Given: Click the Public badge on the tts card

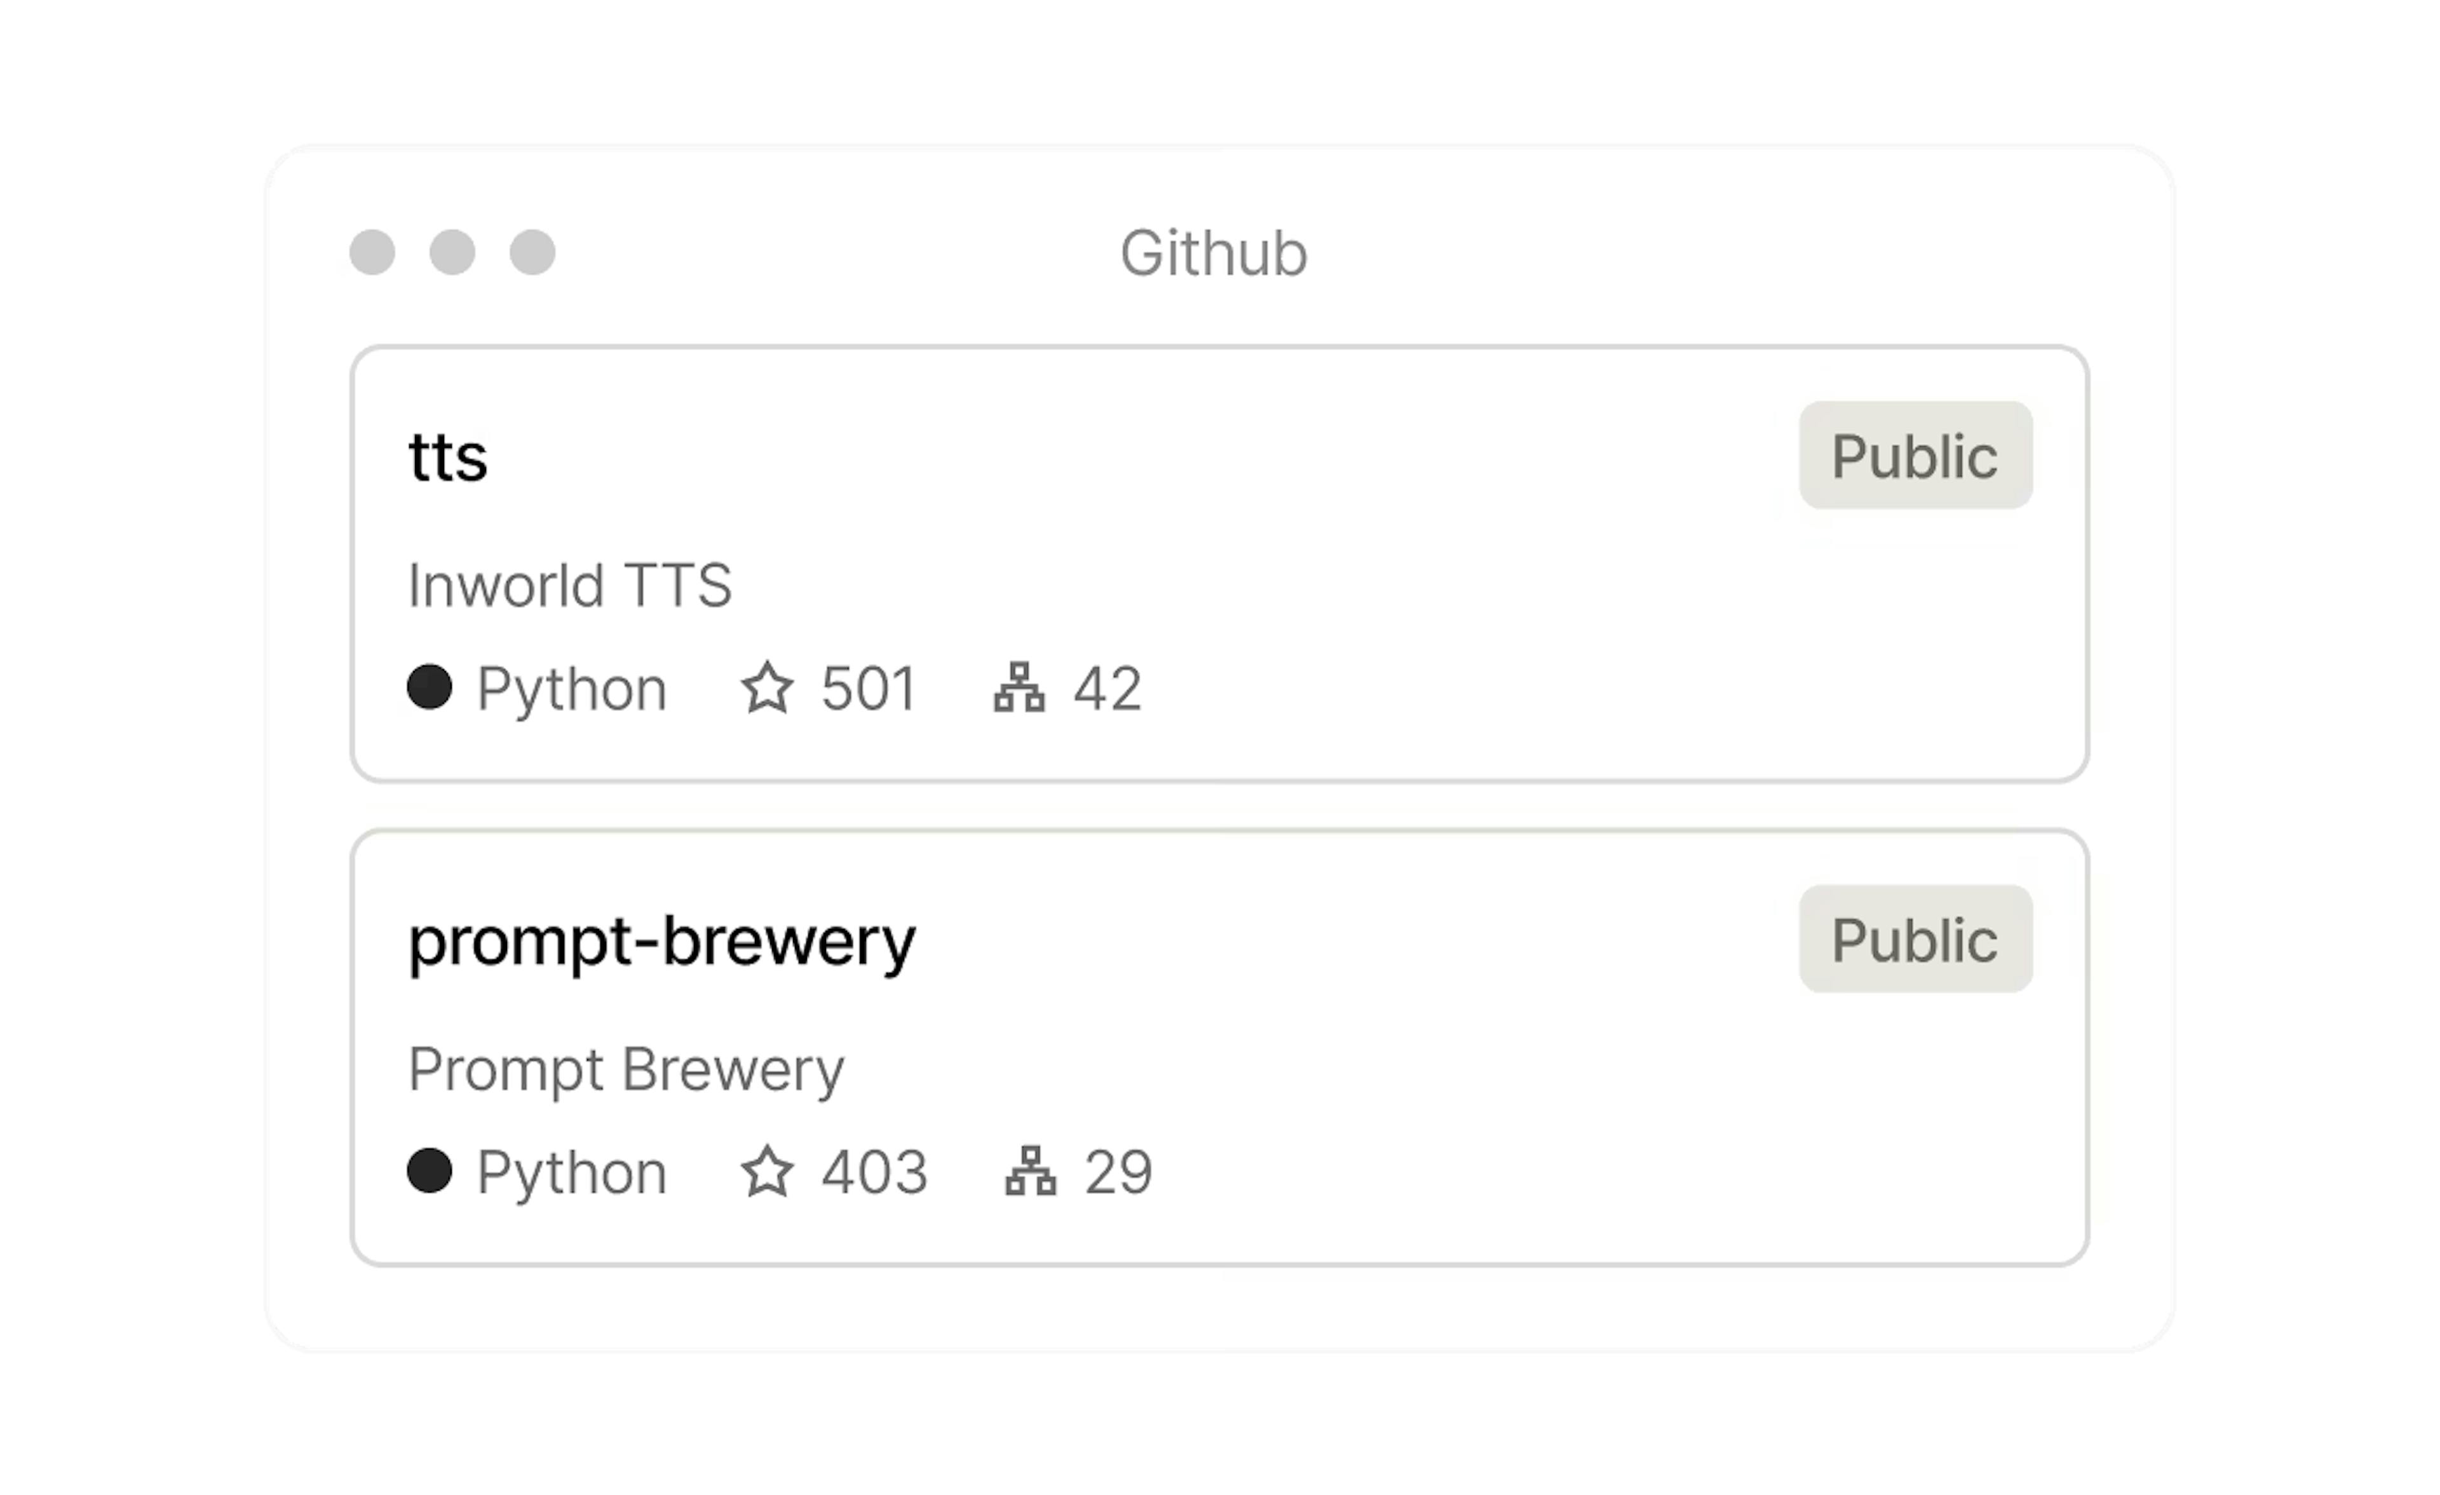Looking at the screenshot, I should (x=1914, y=456).
